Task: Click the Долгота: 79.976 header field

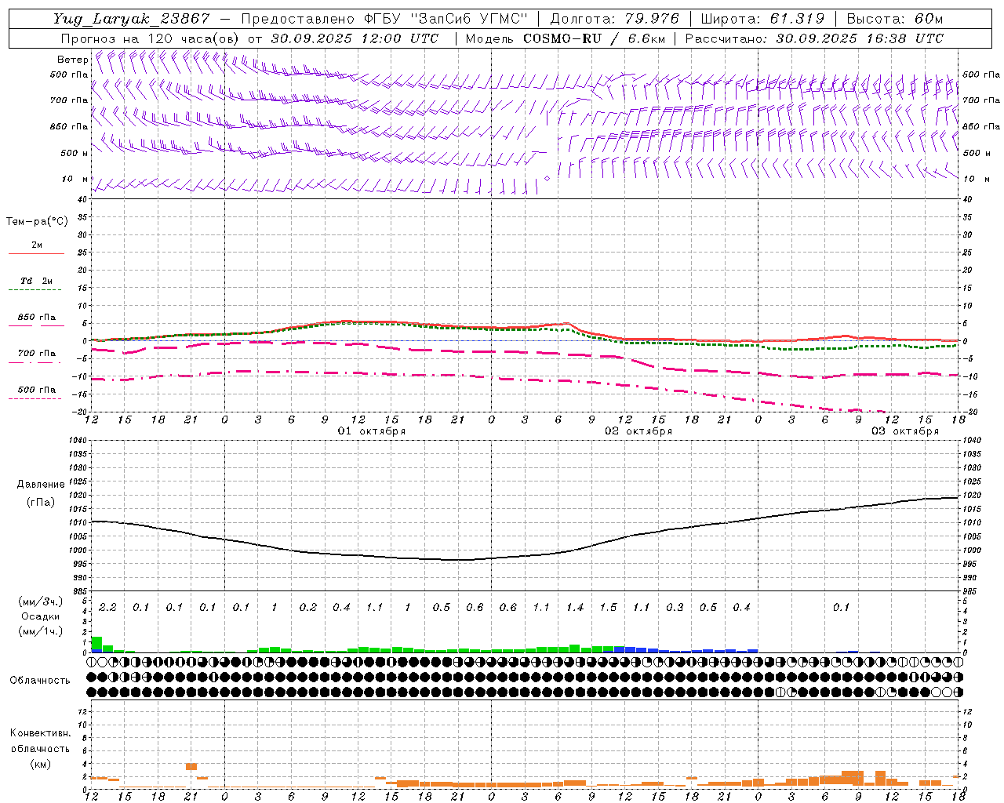Action: pyautogui.click(x=615, y=19)
